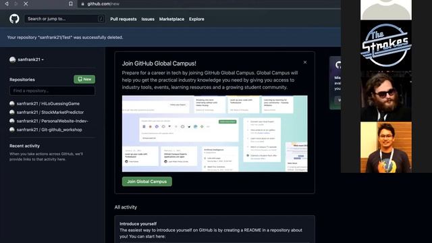Show site info via the address bar lock
Image resolution: width=432 pixels, height=243 pixels.
(x=82, y=4)
